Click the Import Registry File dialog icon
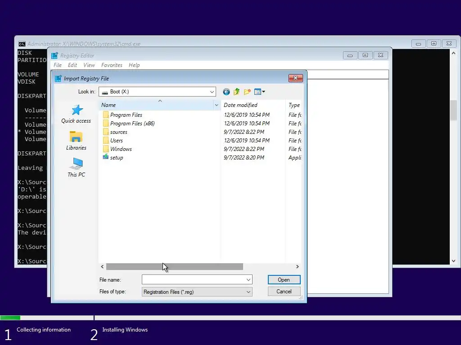 tap(58, 78)
